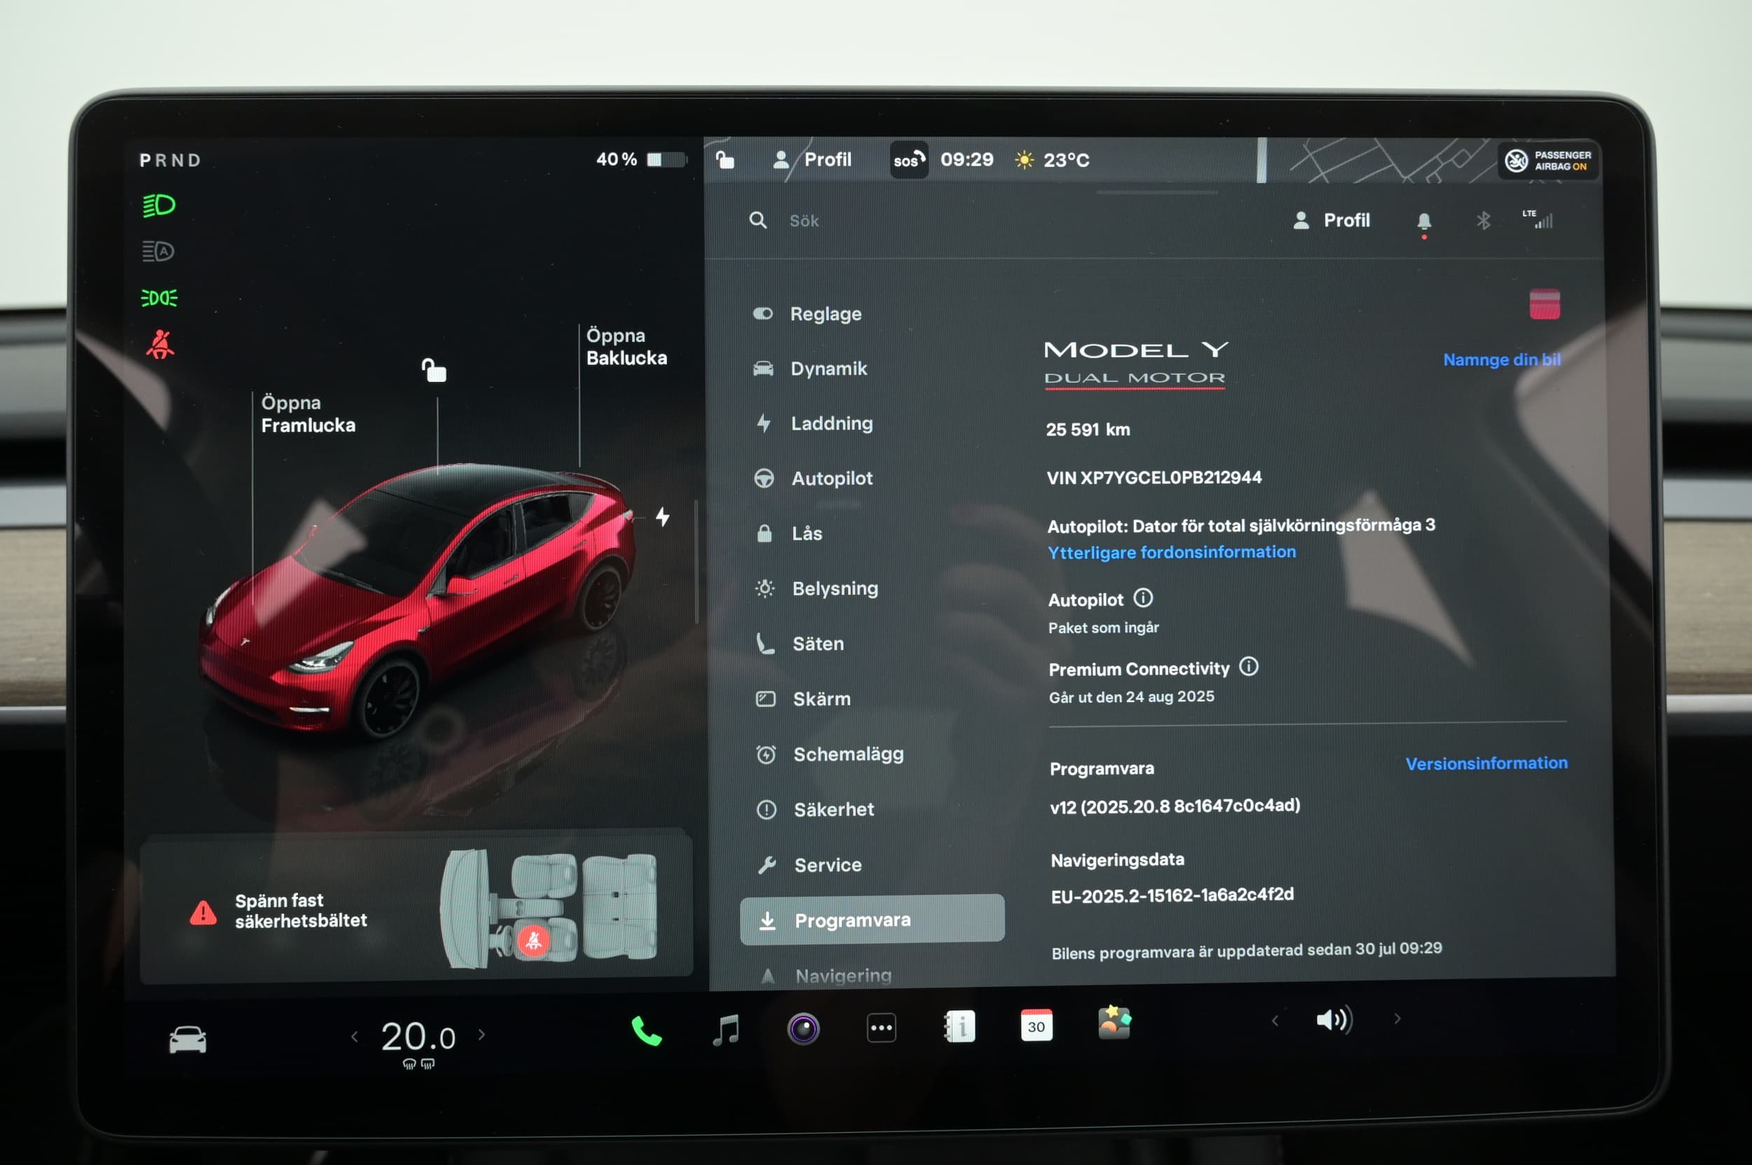Tap the red color swatch icon

point(1544,304)
